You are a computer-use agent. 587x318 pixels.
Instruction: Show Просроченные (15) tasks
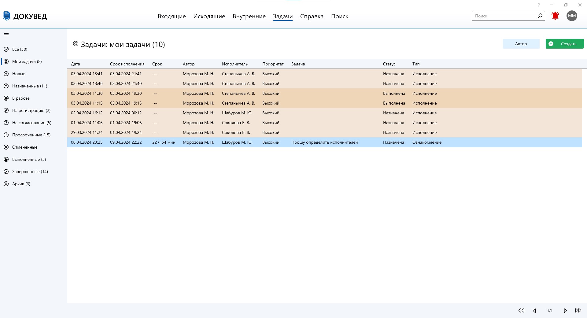pos(31,135)
